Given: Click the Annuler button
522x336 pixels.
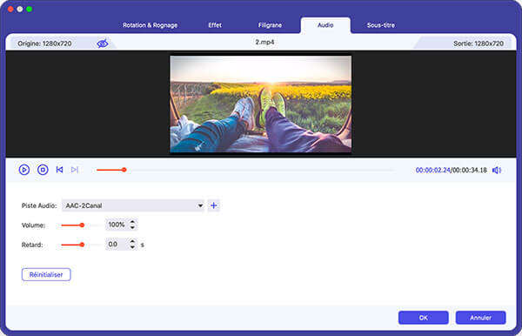Looking at the screenshot, I should (481, 318).
